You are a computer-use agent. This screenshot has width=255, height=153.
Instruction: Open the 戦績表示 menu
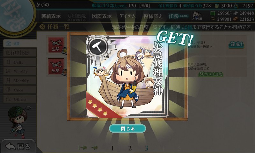click(x=51, y=16)
